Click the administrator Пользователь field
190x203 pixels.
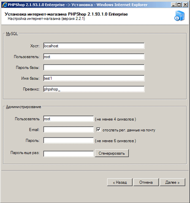point(68,119)
